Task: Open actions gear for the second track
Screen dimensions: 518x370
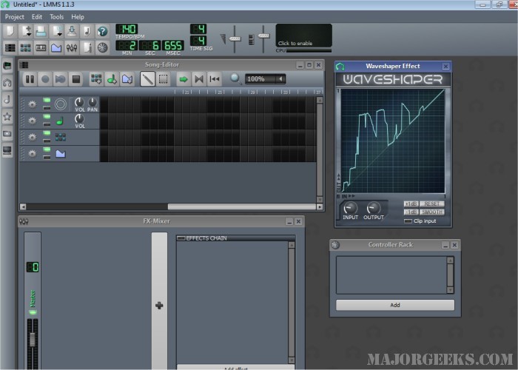Action: pos(32,121)
